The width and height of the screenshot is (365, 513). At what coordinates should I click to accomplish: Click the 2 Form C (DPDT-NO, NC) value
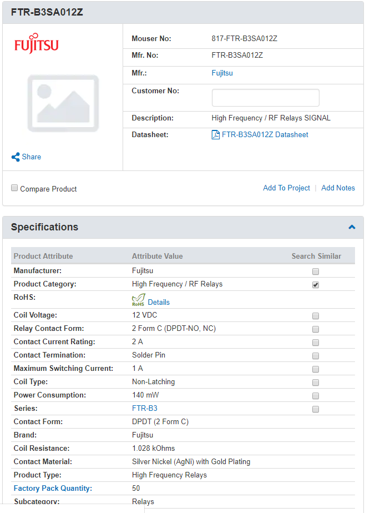pos(174,329)
